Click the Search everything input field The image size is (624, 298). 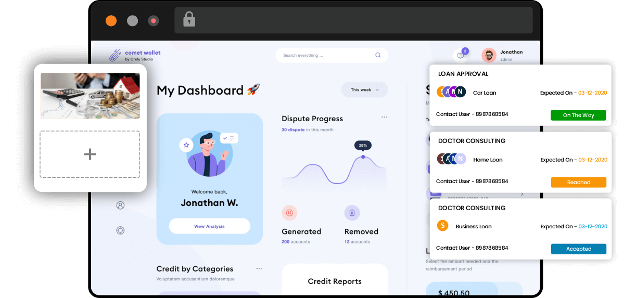click(x=332, y=55)
